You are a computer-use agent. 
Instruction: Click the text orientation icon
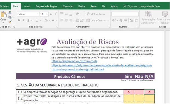[x=77, y=14]
